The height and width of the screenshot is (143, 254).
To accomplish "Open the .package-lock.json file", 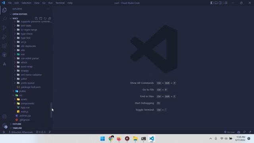I will (x=31, y=87).
